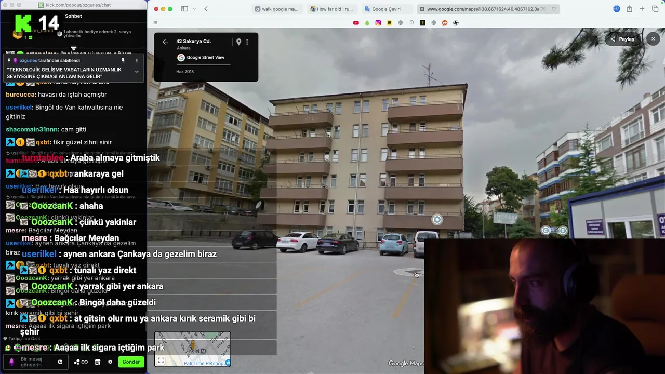Go back from Street View info card
665x374 pixels.
point(165,42)
